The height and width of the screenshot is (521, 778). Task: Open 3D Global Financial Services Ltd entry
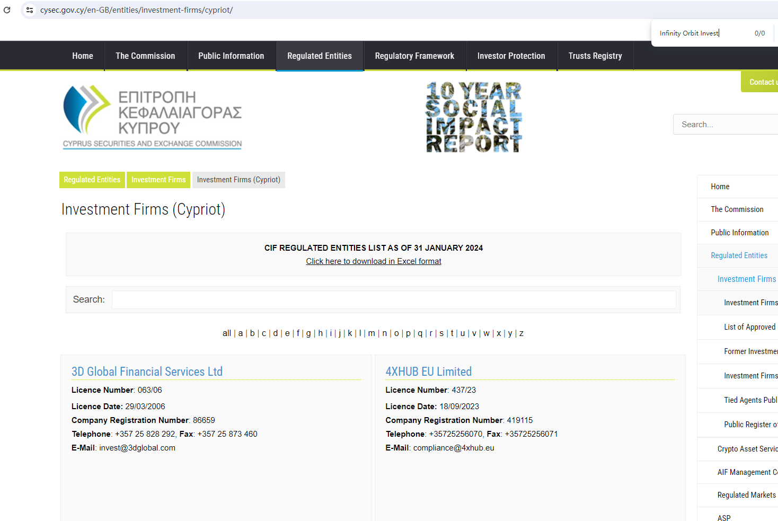coord(147,372)
